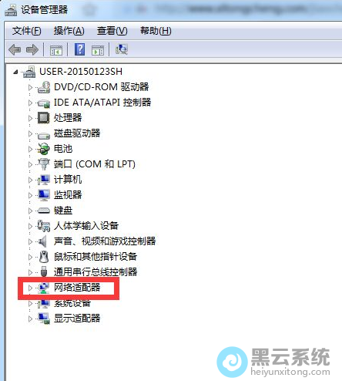Open the 操作(A) menu
Image resolution: width=342 pixels, height=381 pixels.
[x=69, y=31]
